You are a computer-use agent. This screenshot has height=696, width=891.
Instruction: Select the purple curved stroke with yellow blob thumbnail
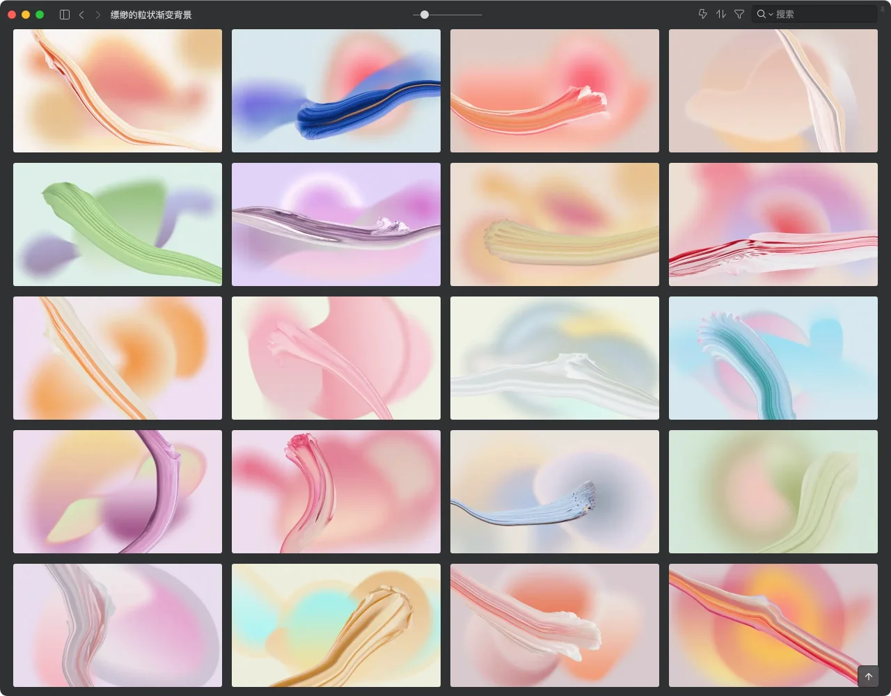tap(118, 491)
